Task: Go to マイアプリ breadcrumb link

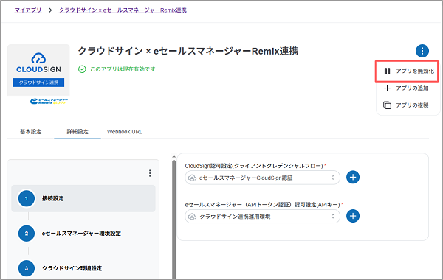Action: pyautogui.click(x=28, y=10)
